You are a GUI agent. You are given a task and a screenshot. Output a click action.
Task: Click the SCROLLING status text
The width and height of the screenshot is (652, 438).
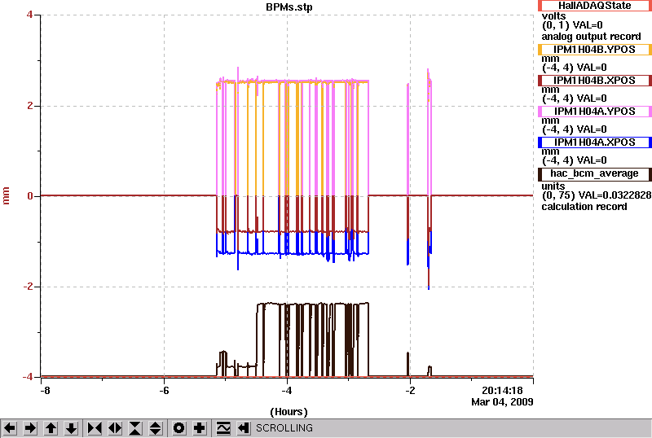click(284, 428)
